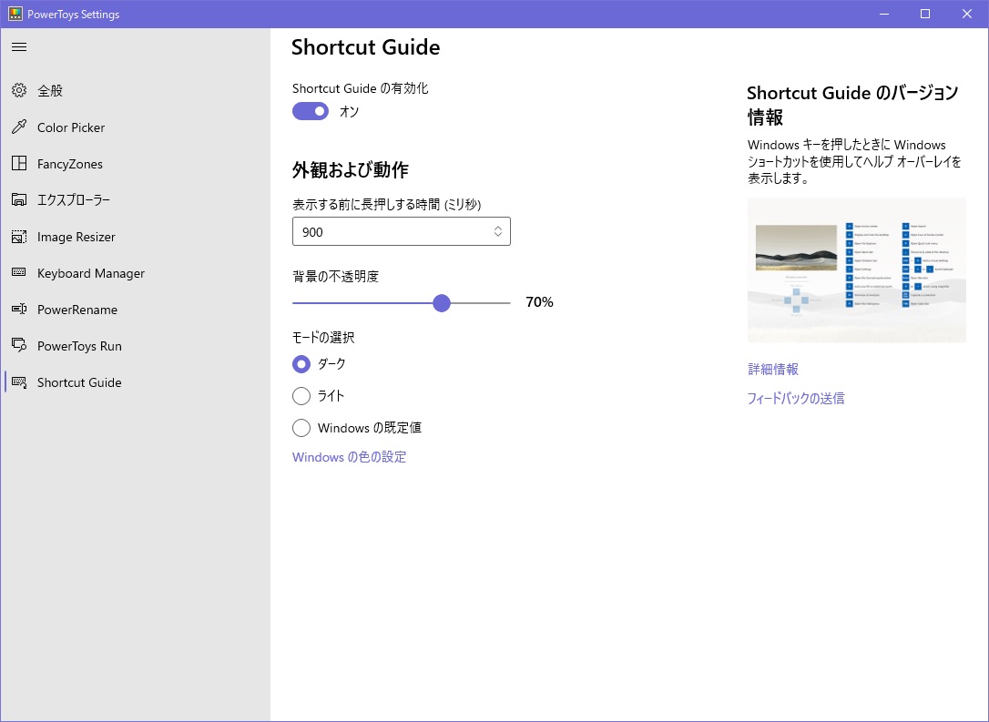
Task: Minimize the PowerToys Settings window
Action: click(883, 14)
